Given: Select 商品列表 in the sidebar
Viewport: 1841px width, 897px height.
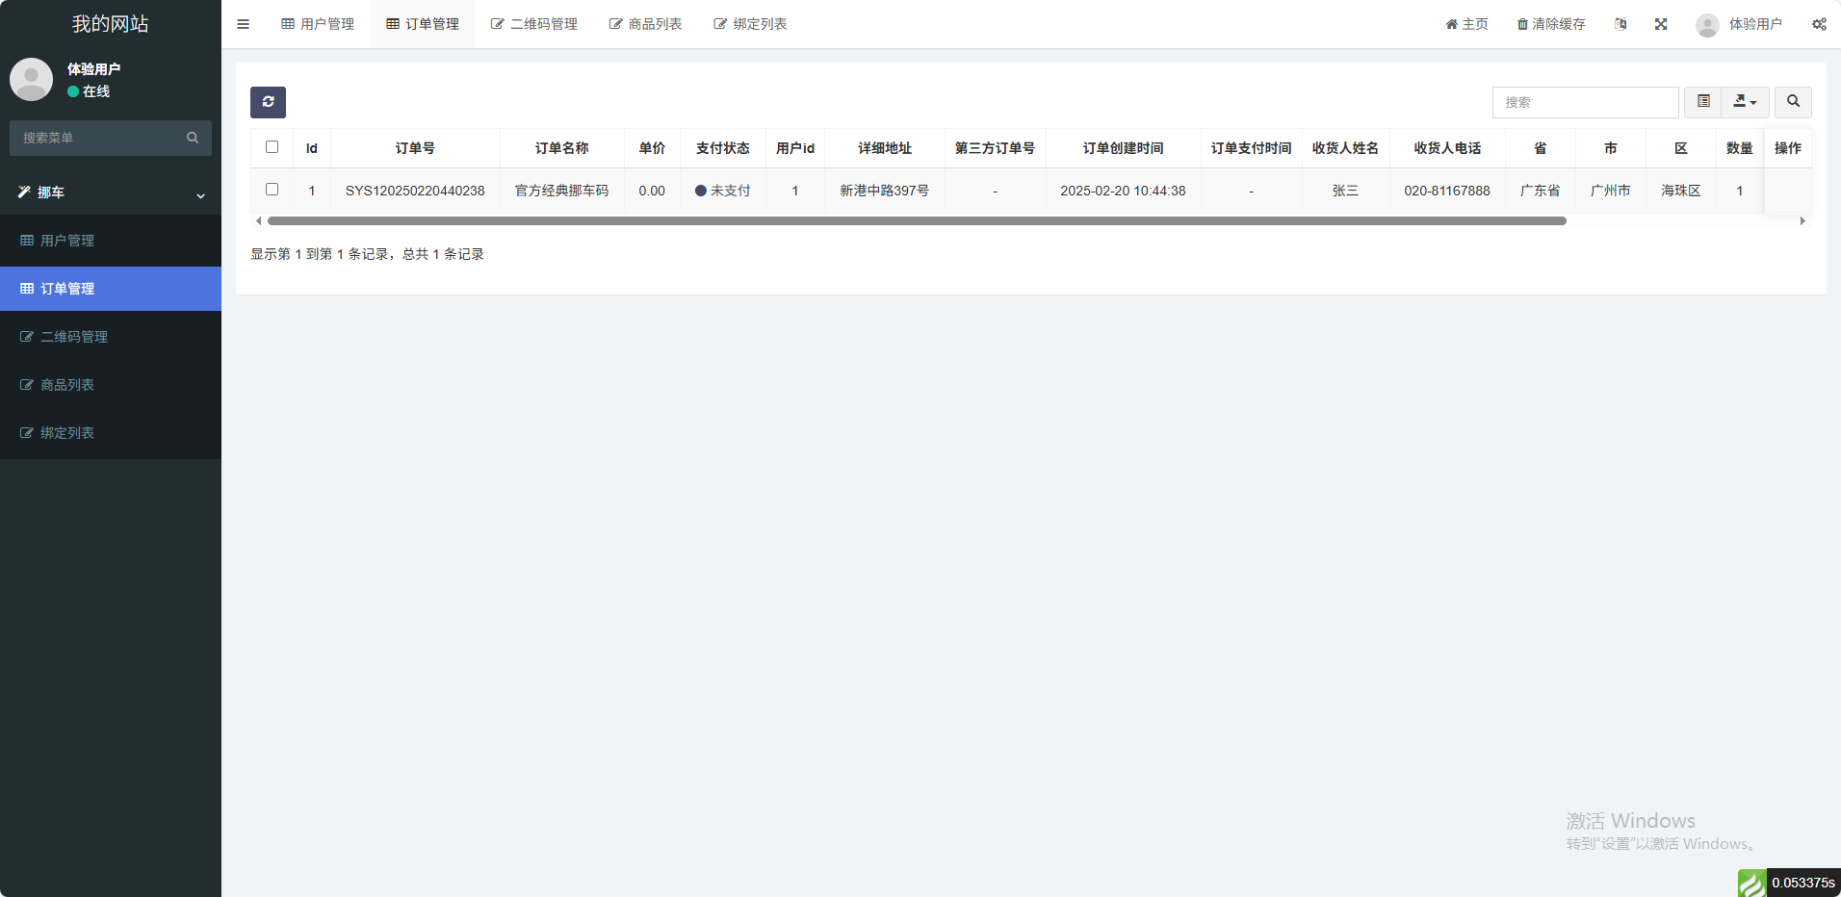Looking at the screenshot, I should 67,385.
